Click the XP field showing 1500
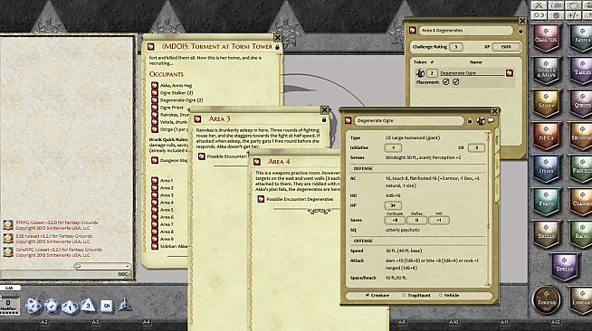Image resolution: width=592 pixels, height=331 pixels. point(506,47)
